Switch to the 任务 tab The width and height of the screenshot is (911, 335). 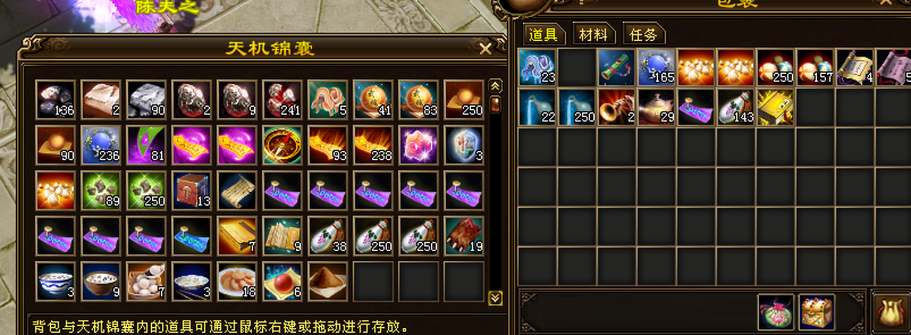pyautogui.click(x=643, y=35)
